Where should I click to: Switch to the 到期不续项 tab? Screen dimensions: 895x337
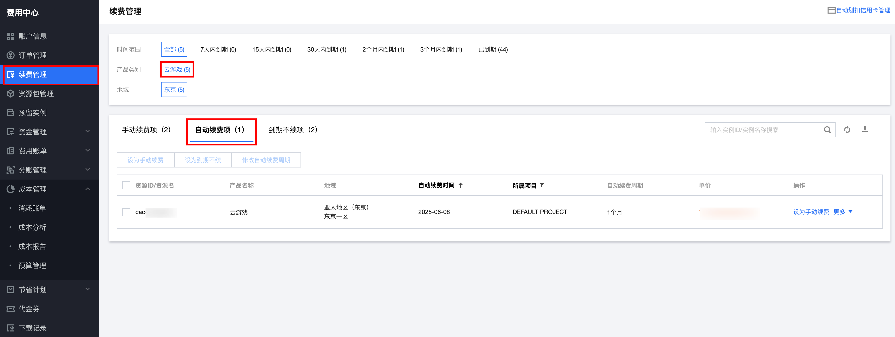coord(293,130)
